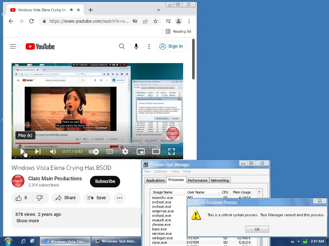Image resolution: width=329 pixels, height=246 pixels.
Task: Select the csrss.exe process row
Action: click(x=203, y=242)
